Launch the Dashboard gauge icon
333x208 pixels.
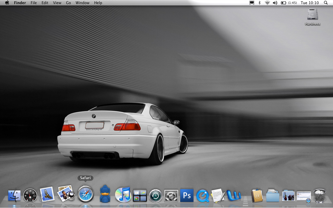(x=30, y=196)
